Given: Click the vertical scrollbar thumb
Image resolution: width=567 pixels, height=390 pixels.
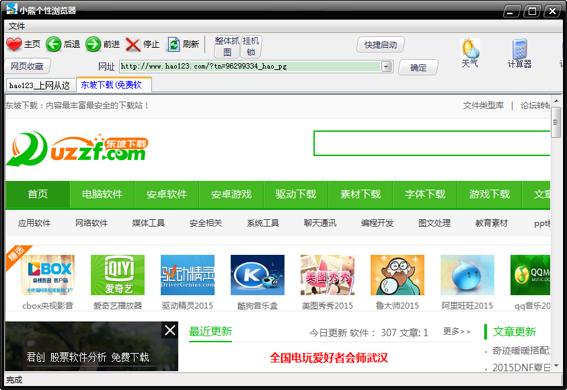Looking at the screenshot, I should coord(556,122).
